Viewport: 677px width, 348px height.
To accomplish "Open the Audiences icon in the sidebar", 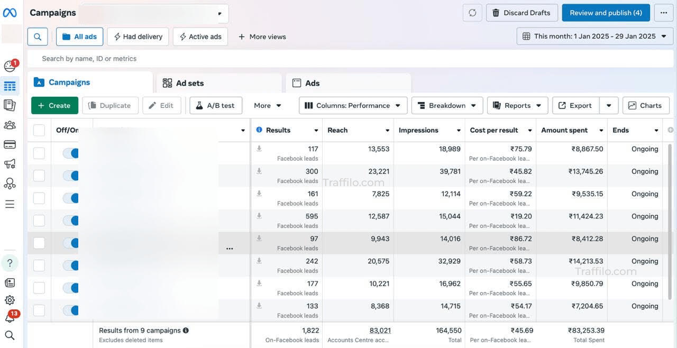I will coord(10,125).
